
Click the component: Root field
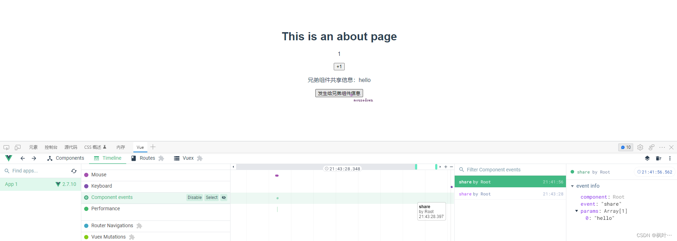[x=602, y=197]
